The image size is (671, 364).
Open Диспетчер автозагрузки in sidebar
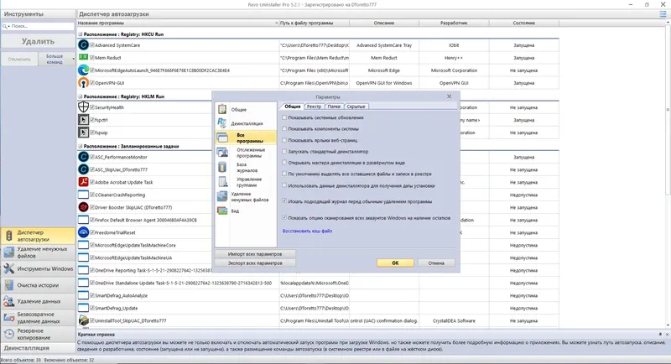click(x=38, y=236)
